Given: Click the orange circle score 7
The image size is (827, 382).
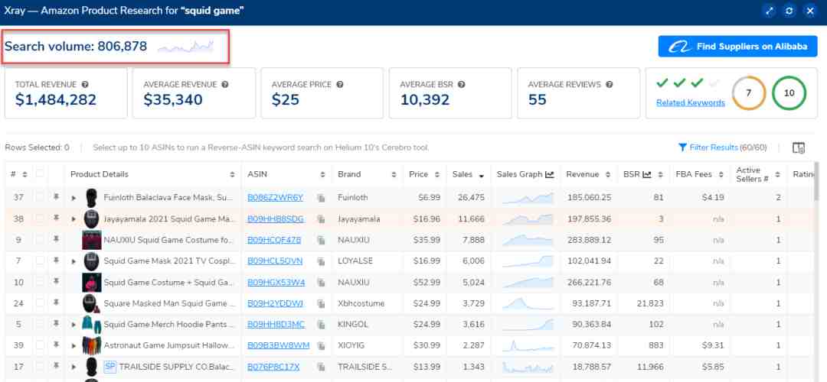Looking at the screenshot, I should [x=748, y=93].
